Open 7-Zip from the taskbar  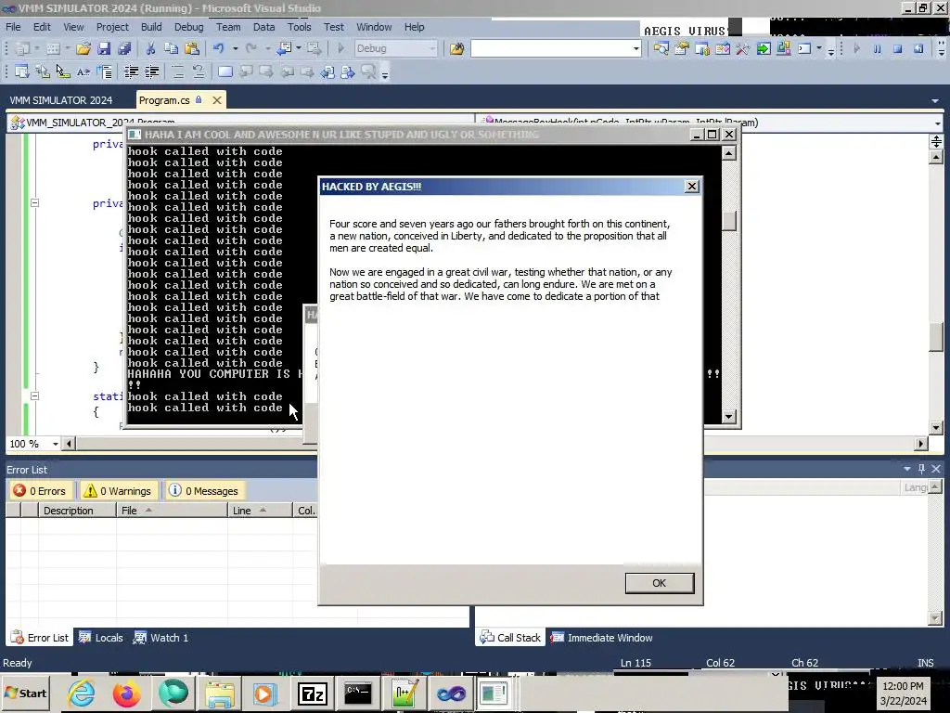[x=312, y=693]
